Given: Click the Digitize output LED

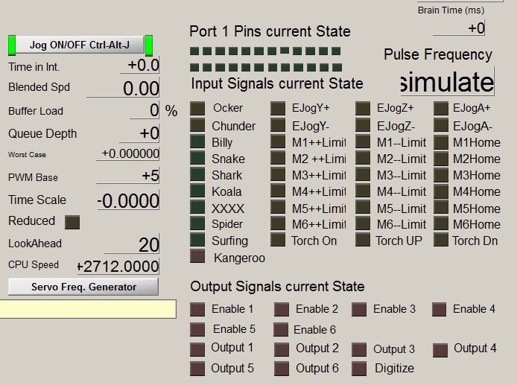Looking at the screenshot, I should [x=360, y=368].
